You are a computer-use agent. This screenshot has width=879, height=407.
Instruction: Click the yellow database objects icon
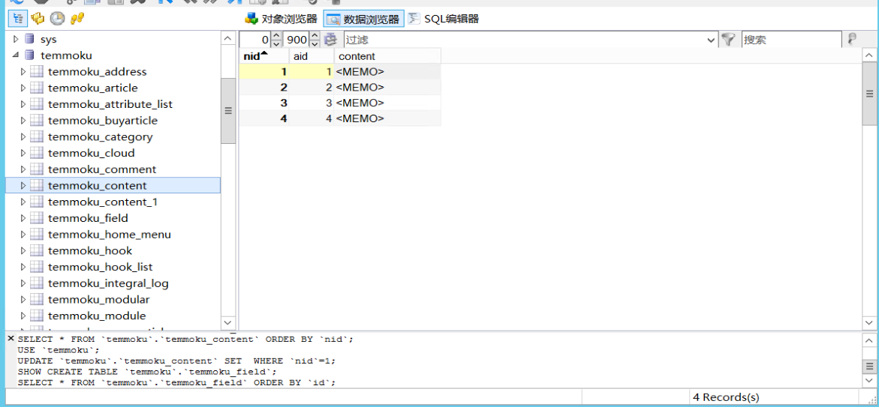(38, 19)
